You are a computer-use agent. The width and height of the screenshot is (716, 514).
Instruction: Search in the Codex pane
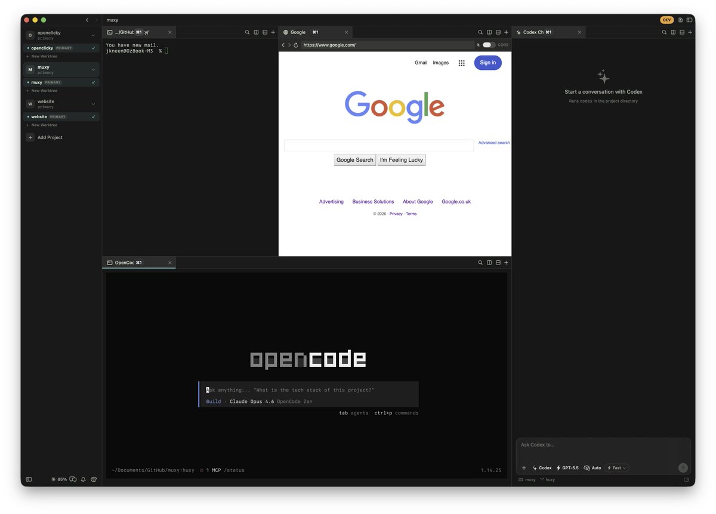click(x=664, y=32)
